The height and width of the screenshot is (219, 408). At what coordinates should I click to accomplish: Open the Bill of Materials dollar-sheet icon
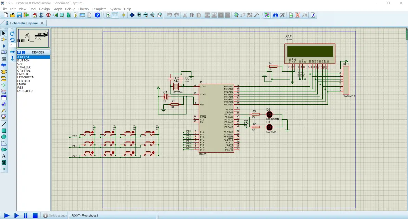pos(75,15)
